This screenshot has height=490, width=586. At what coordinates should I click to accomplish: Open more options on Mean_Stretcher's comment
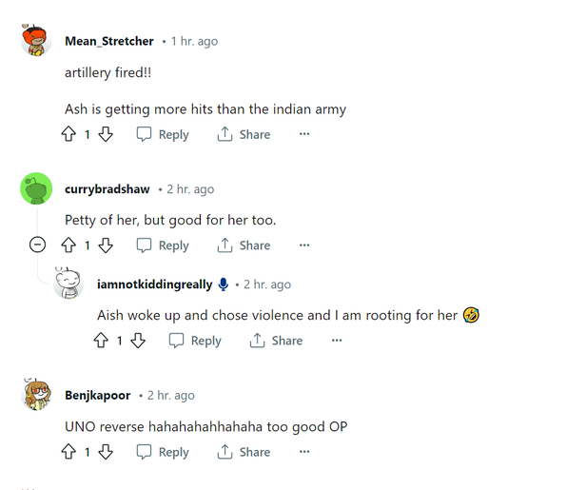click(304, 135)
